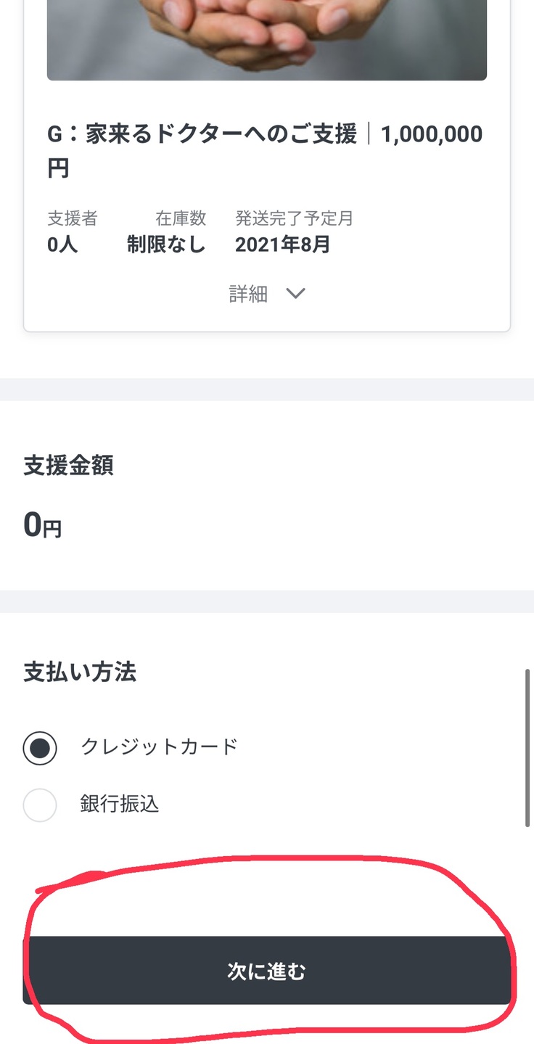
Task: Tap the 発送完了予定月 label
Action: click(294, 218)
